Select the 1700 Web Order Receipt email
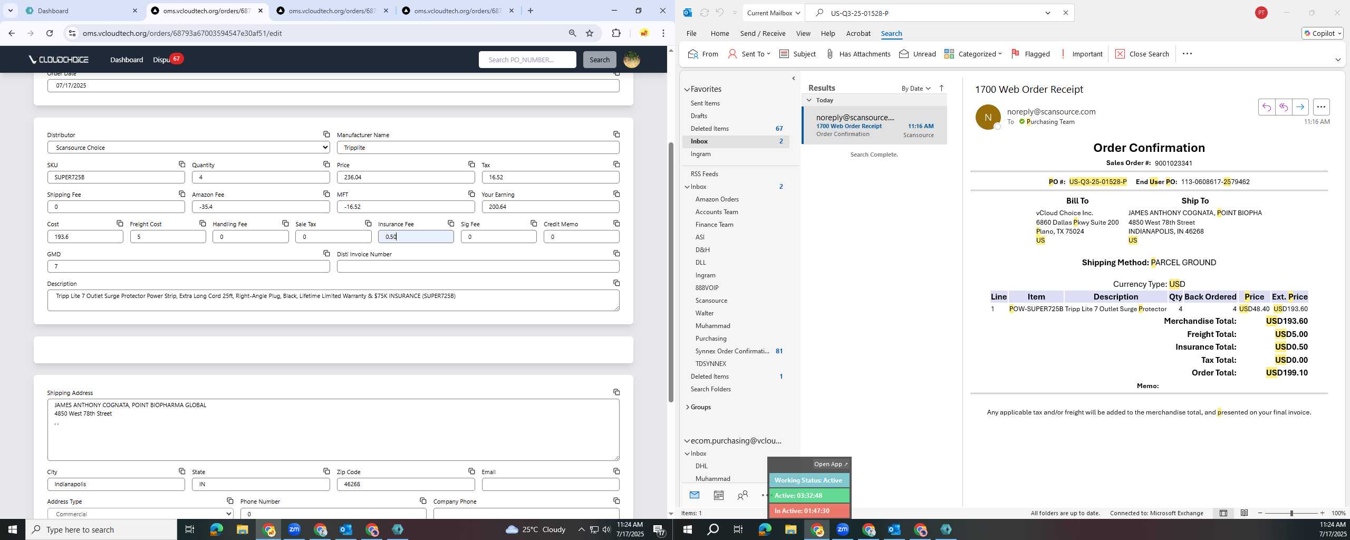Image resolution: width=1350 pixels, height=540 pixels. coord(875,126)
